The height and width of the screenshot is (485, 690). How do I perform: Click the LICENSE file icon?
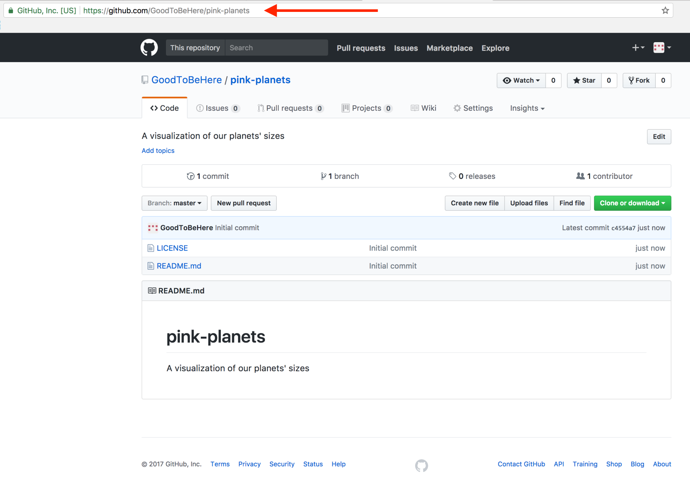point(151,248)
